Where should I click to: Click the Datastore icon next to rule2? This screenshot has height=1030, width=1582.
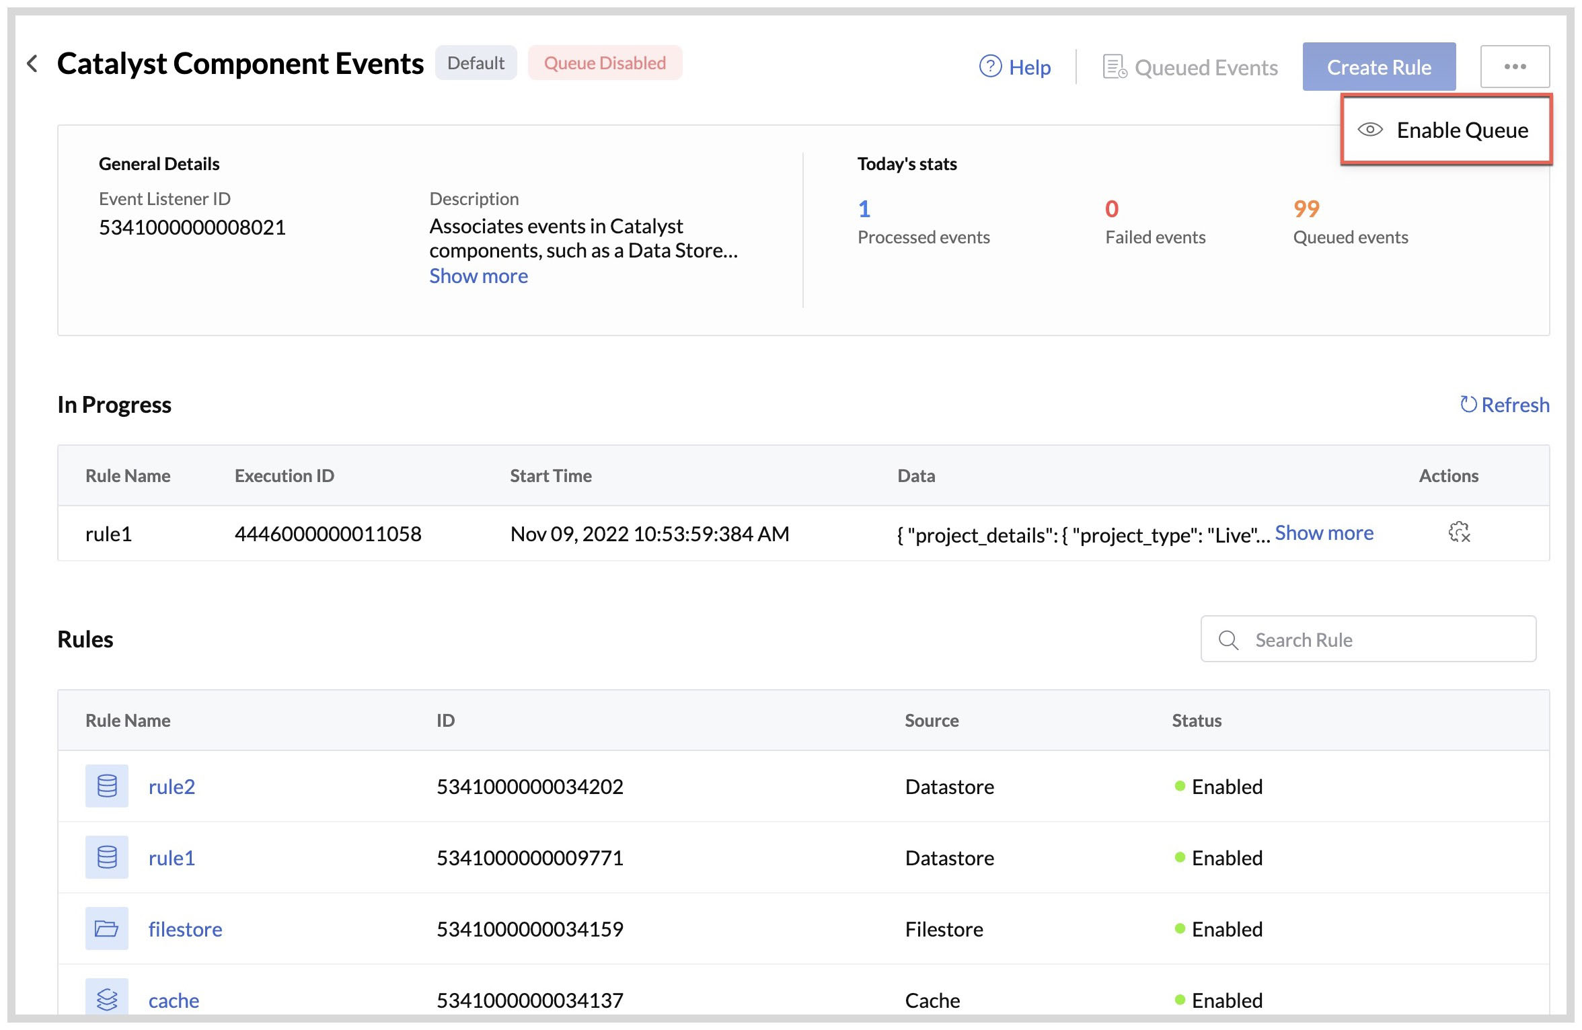click(107, 786)
